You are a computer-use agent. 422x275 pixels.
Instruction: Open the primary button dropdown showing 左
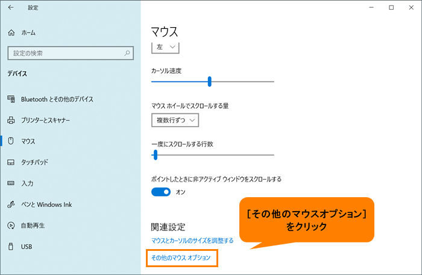(x=165, y=48)
